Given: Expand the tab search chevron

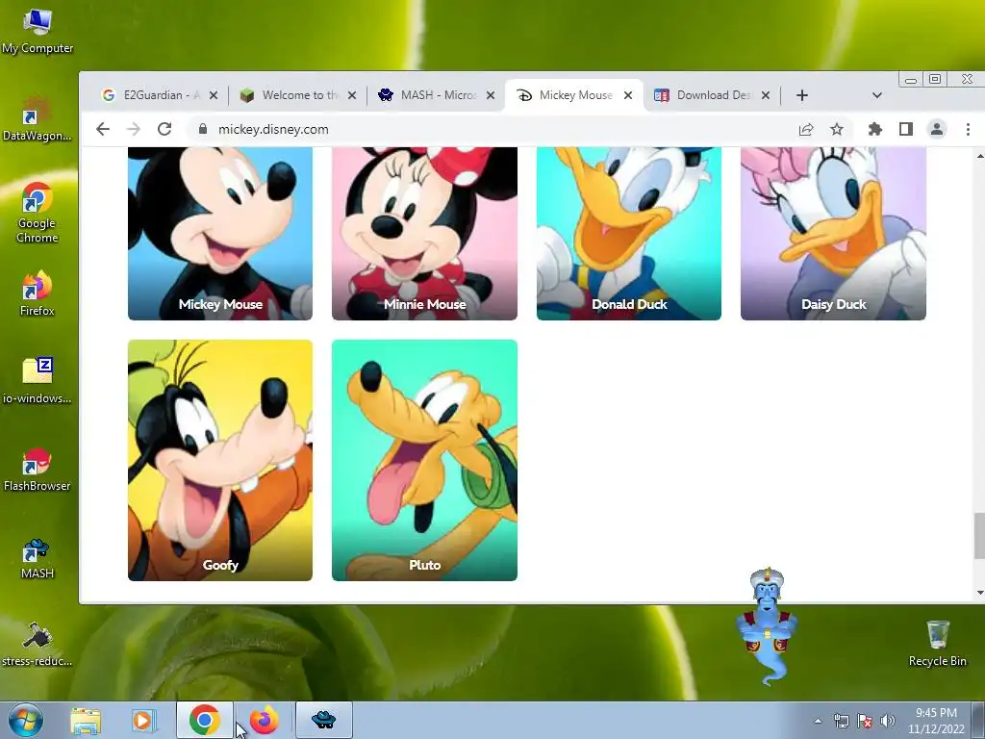Looking at the screenshot, I should [x=877, y=95].
